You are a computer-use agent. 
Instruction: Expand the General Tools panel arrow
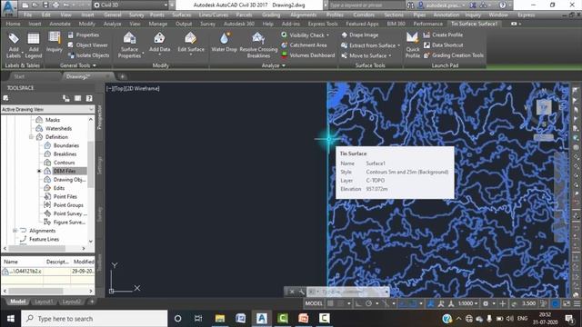click(x=95, y=65)
